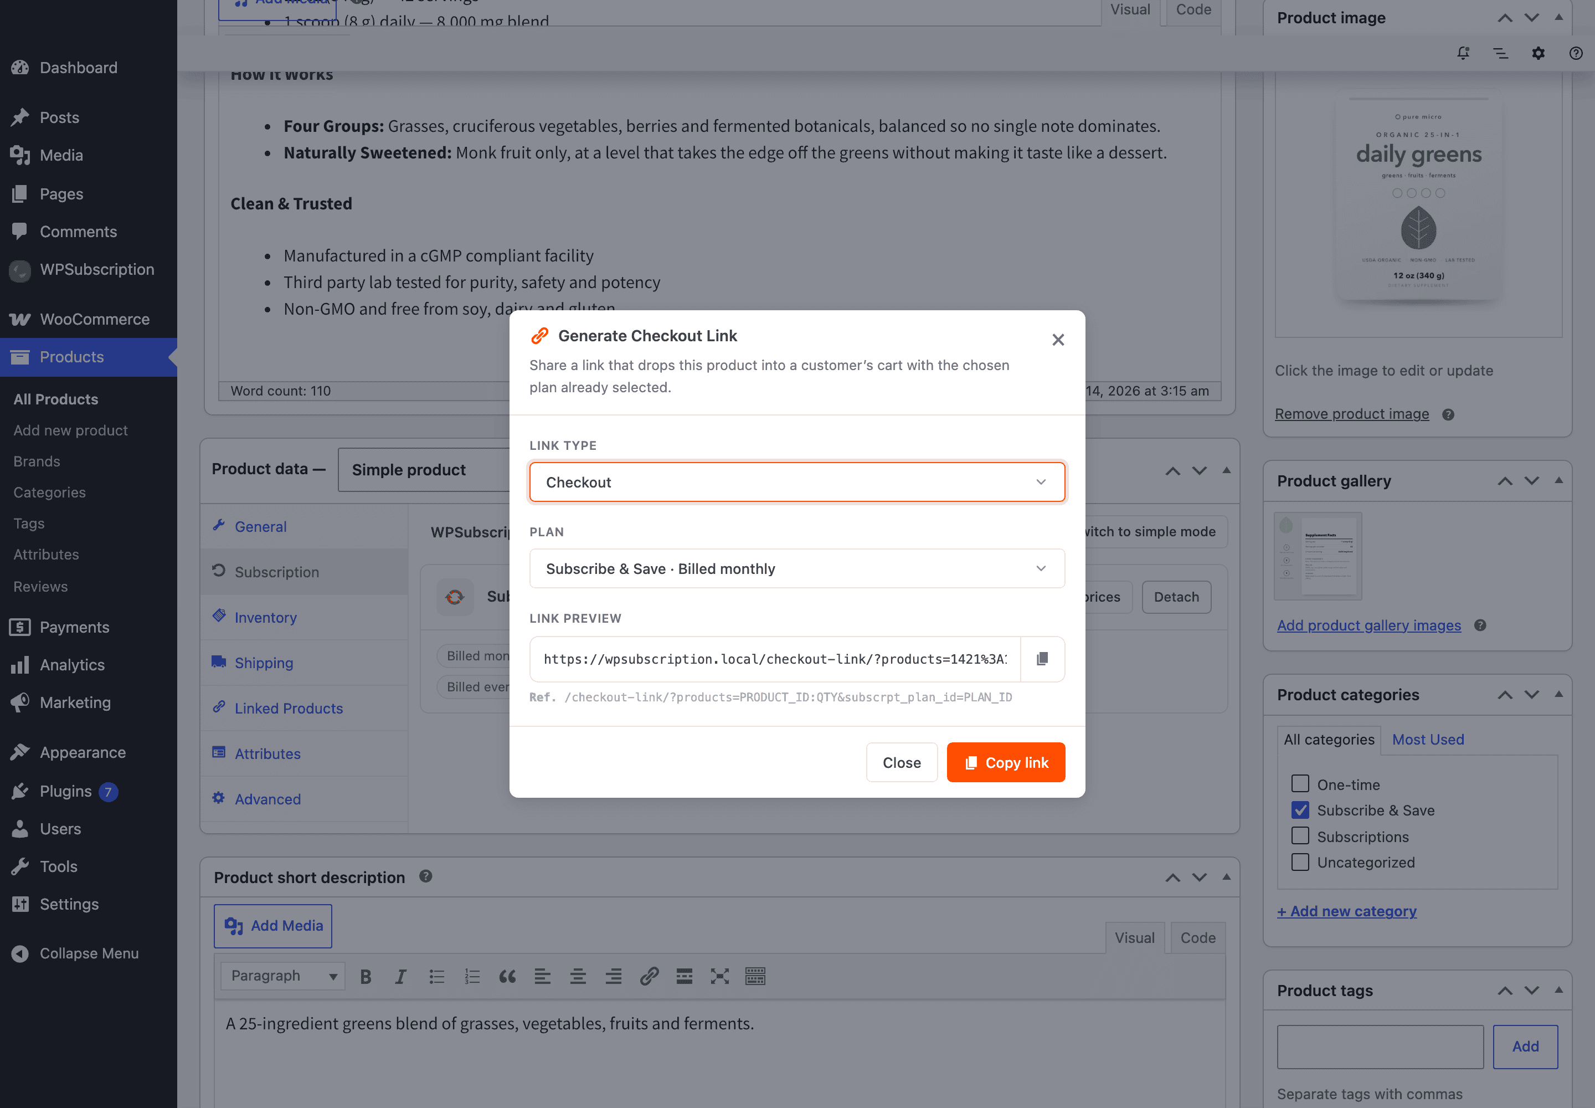This screenshot has width=1595, height=1108.
Task: Click the Add tag button
Action: tap(1525, 1046)
